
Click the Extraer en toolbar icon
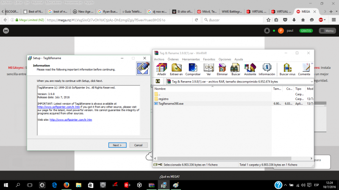pyautogui.click(x=176, y=69)
